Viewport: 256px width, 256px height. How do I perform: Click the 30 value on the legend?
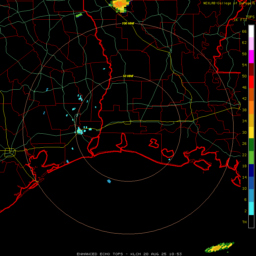244,132
